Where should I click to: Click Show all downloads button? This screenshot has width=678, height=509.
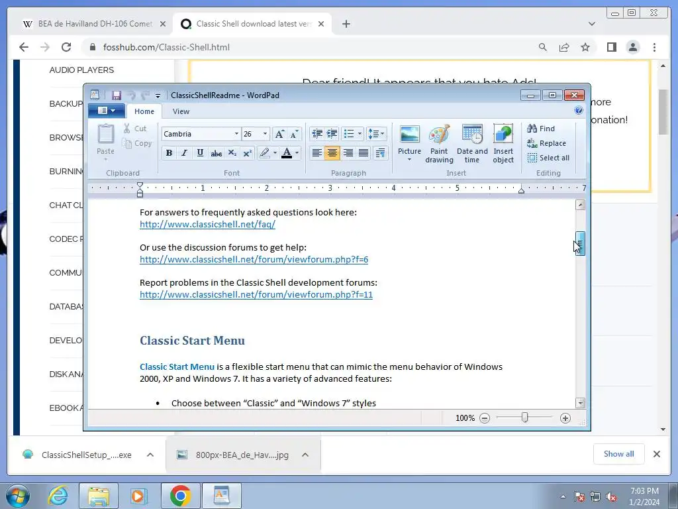tap(619, 454)
